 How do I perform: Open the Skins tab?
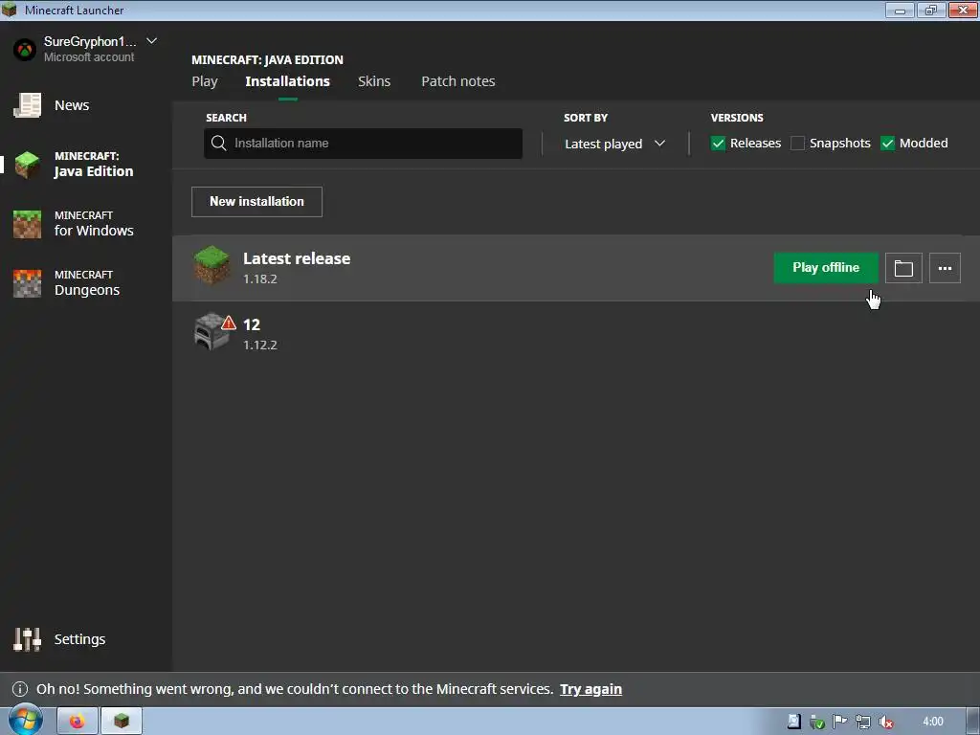click(x=374, y=81)
